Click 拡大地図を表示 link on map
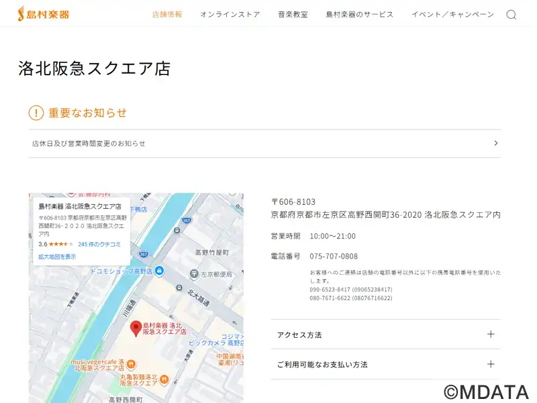Viewport: 537px width, 403px height. 57,257
